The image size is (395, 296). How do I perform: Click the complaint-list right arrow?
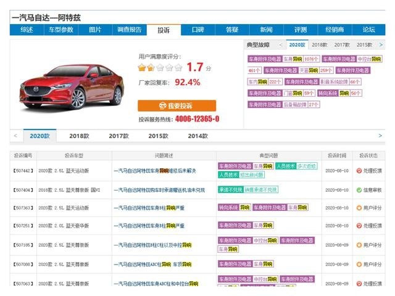point(380,136)
